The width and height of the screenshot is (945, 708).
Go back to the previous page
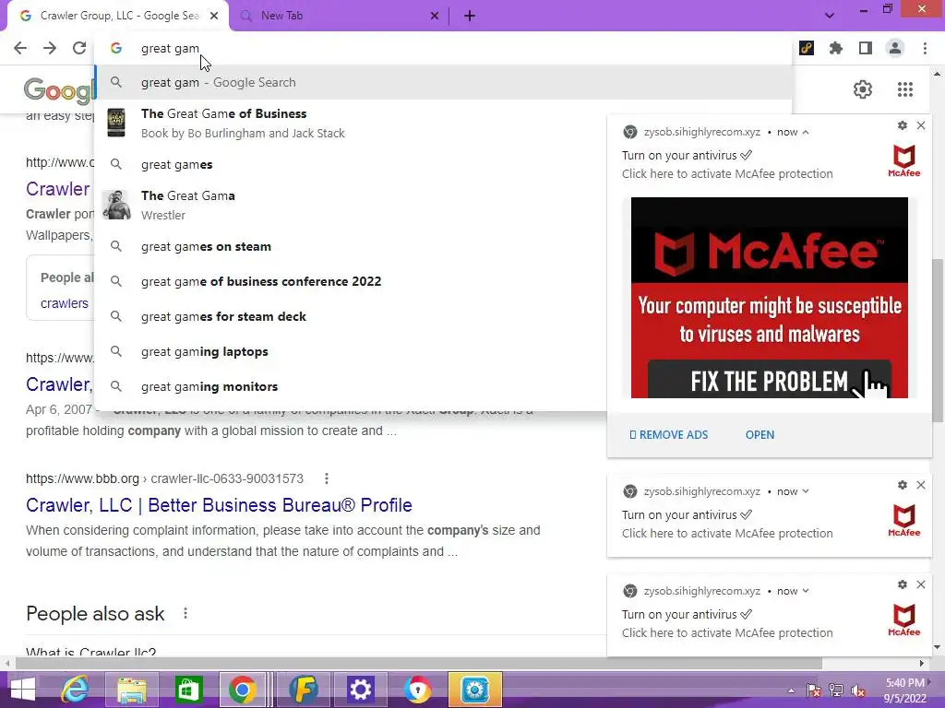[x=20, y=48]
